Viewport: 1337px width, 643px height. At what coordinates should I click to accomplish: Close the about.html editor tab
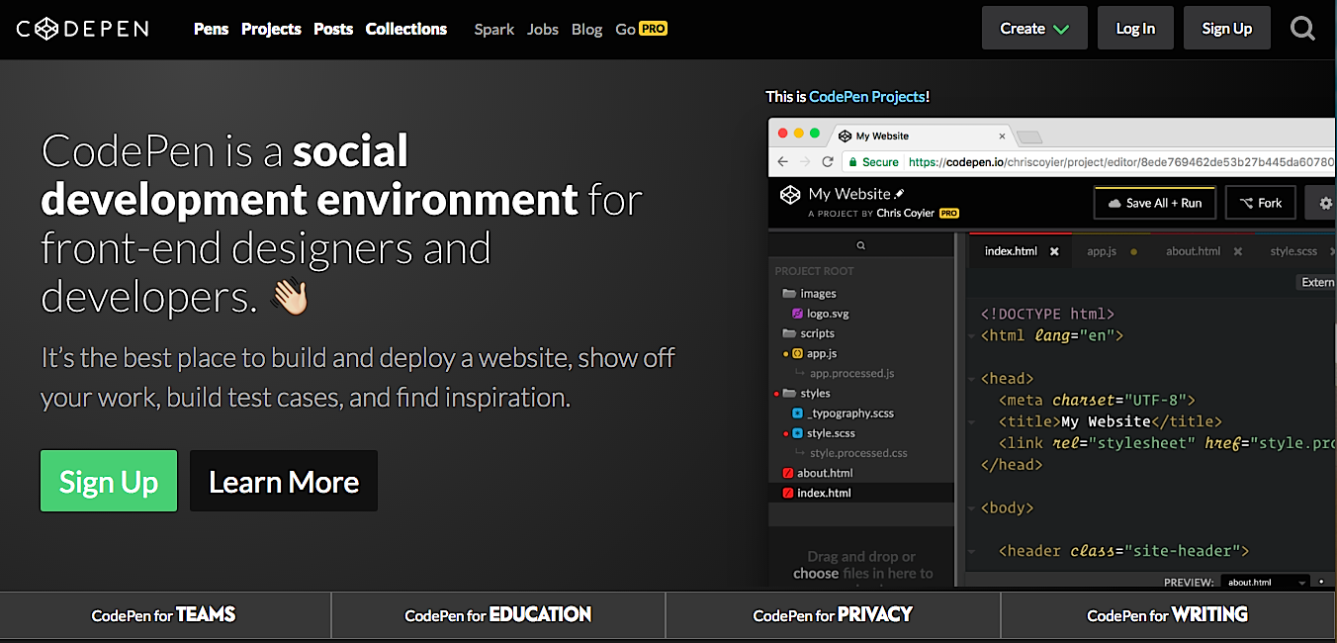1237,251
